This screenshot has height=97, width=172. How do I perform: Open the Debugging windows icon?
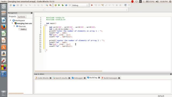125,5
